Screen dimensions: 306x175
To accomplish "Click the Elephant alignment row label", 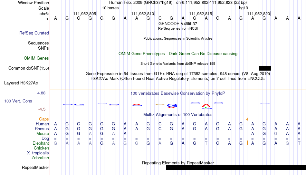I will coord(41,143).
